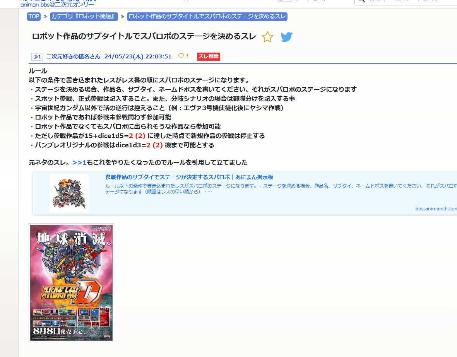
Task: Click the heart count 4 beside the timestamp
Action: point(187,56)
